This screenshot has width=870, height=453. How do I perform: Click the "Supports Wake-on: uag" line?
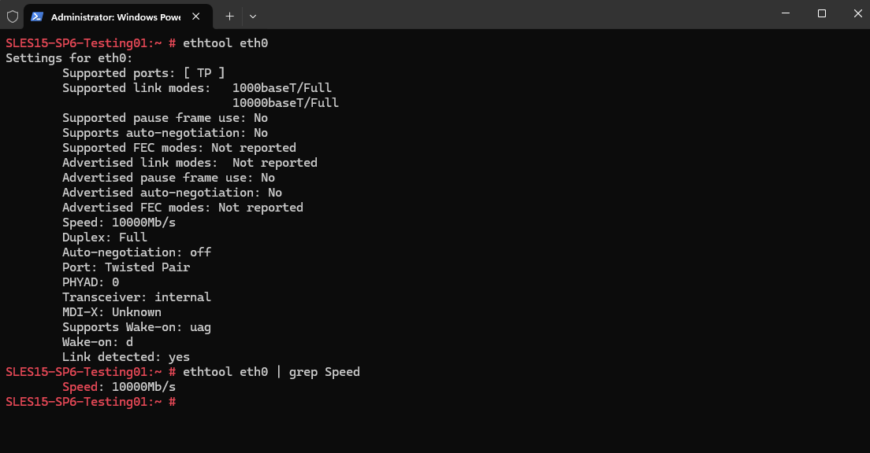pos(136,327)
